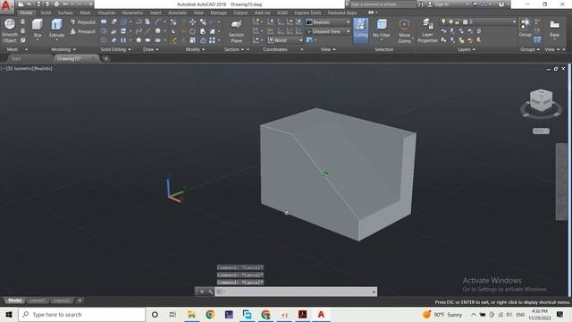Add a new drawing tab with plus

(x=105, y=58)
